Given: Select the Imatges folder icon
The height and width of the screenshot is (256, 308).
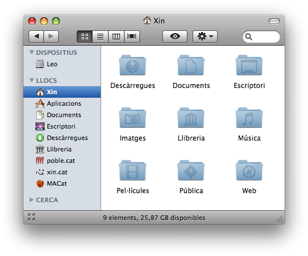Looking at the screenshot, I should [133, 118].
